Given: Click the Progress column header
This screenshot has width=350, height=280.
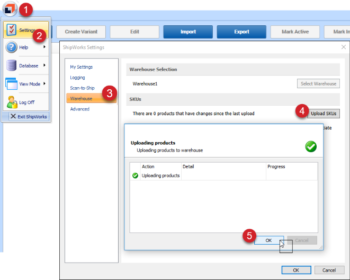Looking at the screenshot, I should tap(292, 166).
